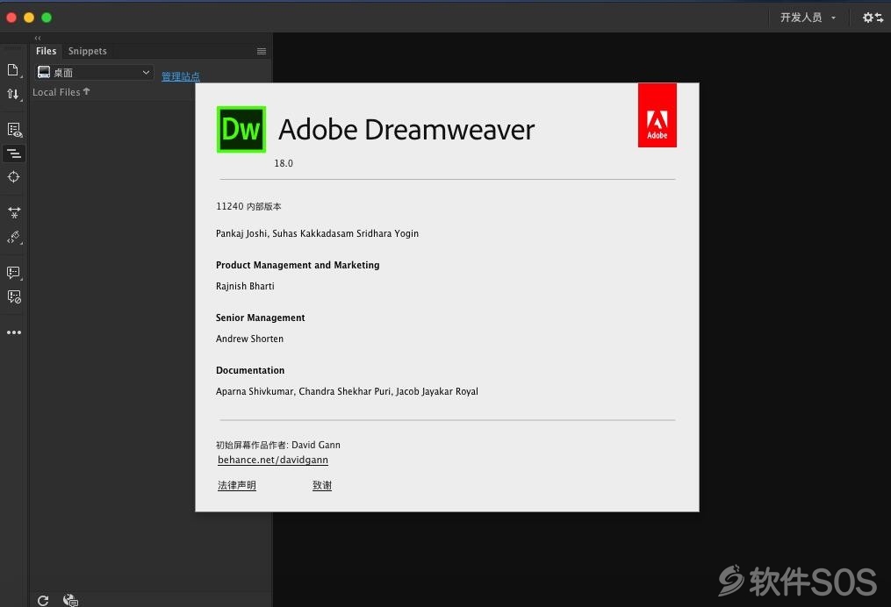The height and width of the screenshot is (607, 891).
Task: Open the sync settings gear icon
Action: click(873, 18)
